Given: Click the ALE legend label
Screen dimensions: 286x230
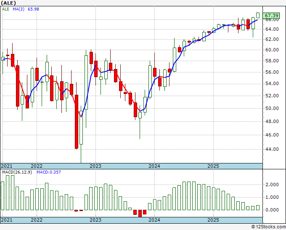Looking at the screenshot, I should point(5,9).
